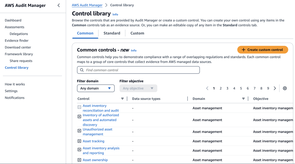Screen dimensions: 295x164
Task: Click the Objective column header
Action: click(260, 99)
